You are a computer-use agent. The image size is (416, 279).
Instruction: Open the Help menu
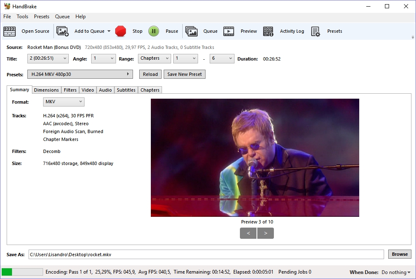(80, 17)
